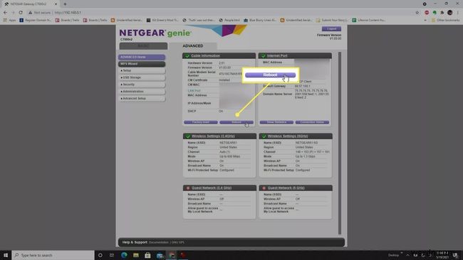Image resolution: width=463 pixels, height=260 pixels.
Task: Open the Chrome three-dot menu
Action: [458, 13]
